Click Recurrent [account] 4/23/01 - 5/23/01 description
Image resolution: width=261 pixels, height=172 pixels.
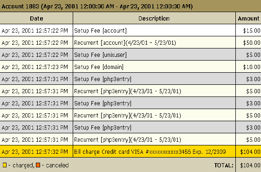click(125, 43)
